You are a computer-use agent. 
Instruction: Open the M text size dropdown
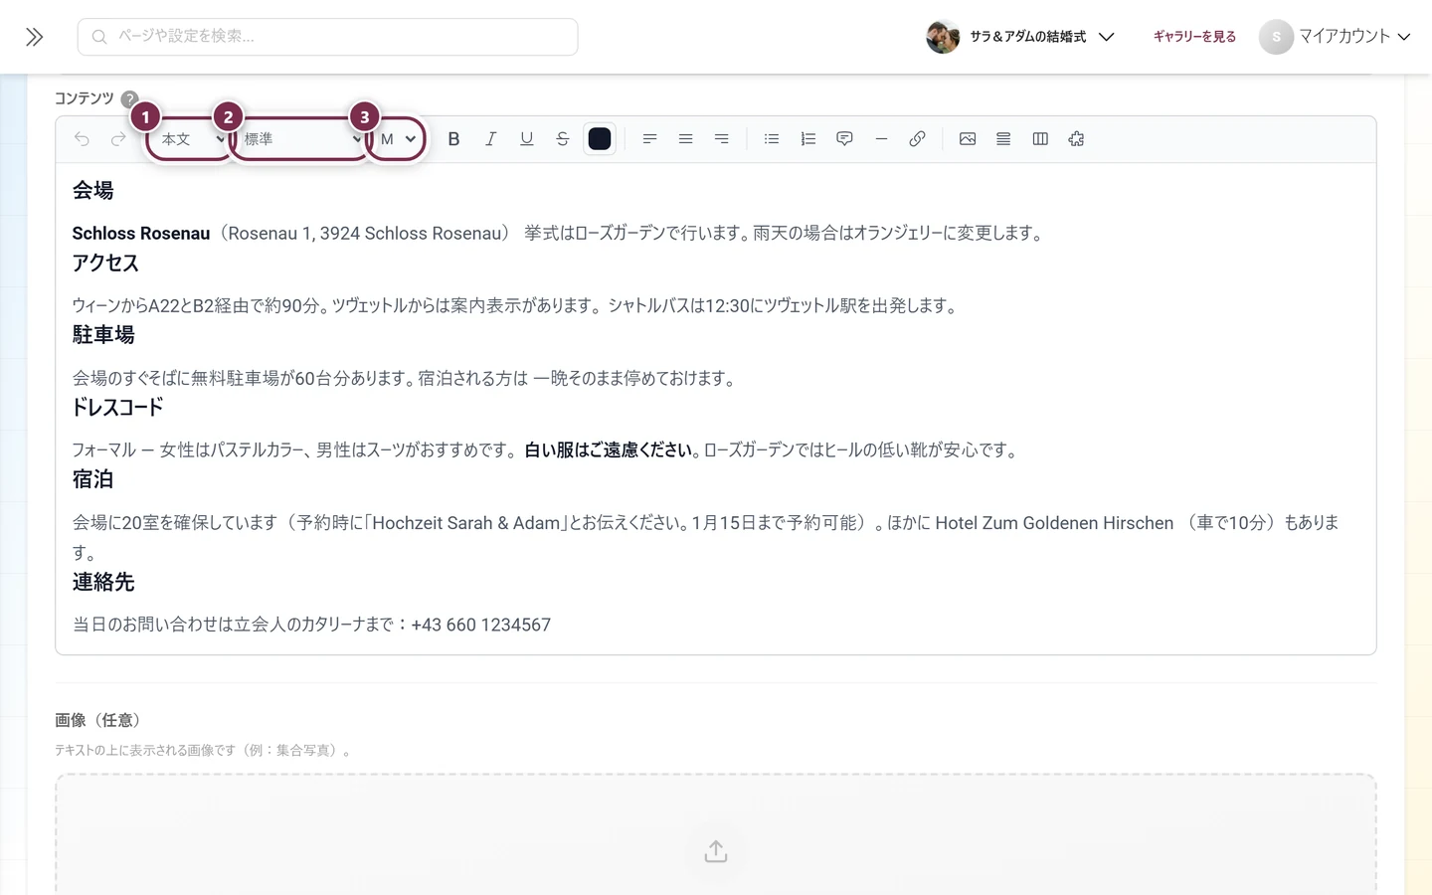click(398, 139)
